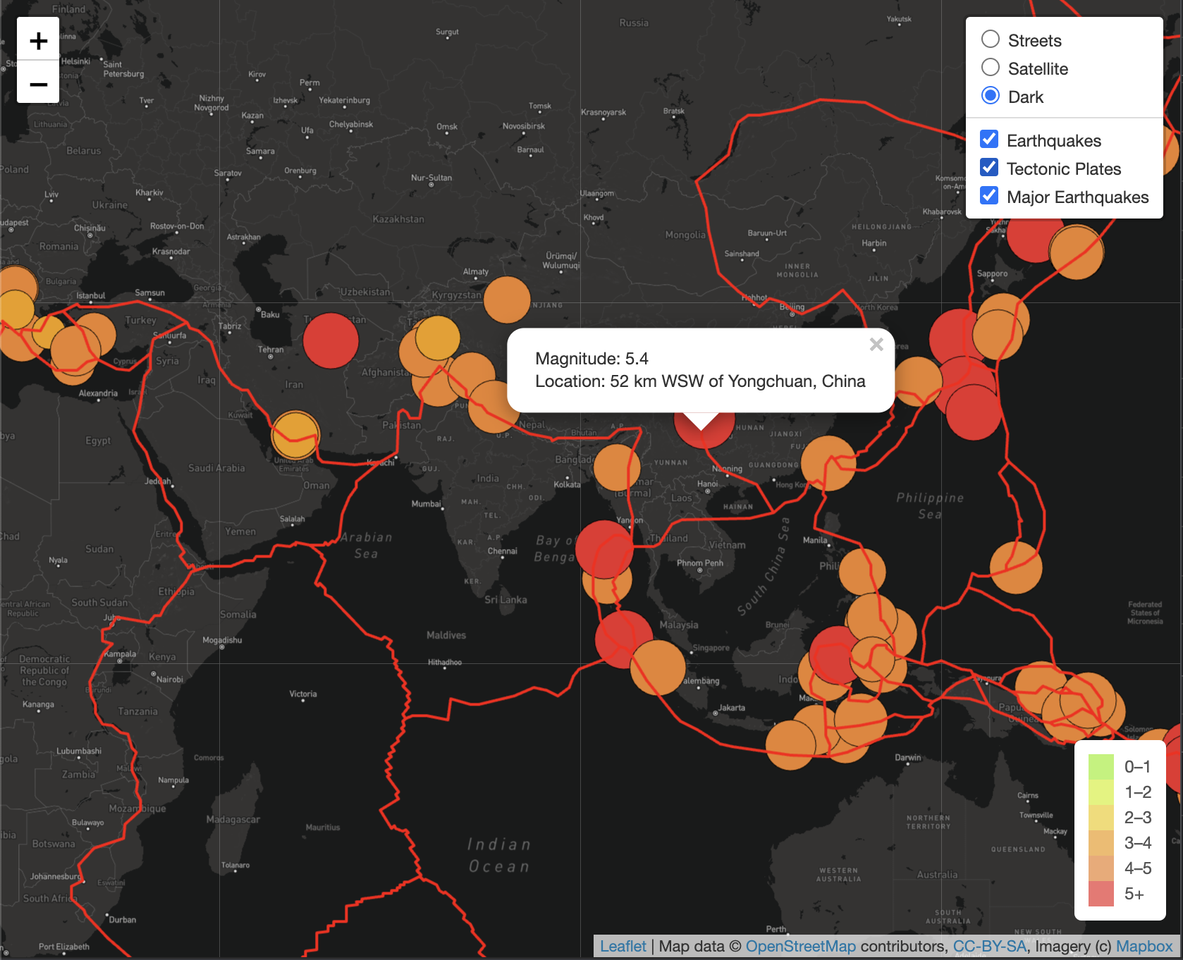Click the red marker under the popup tip
Screen dimensions: 1183x960
click(704, 430)
